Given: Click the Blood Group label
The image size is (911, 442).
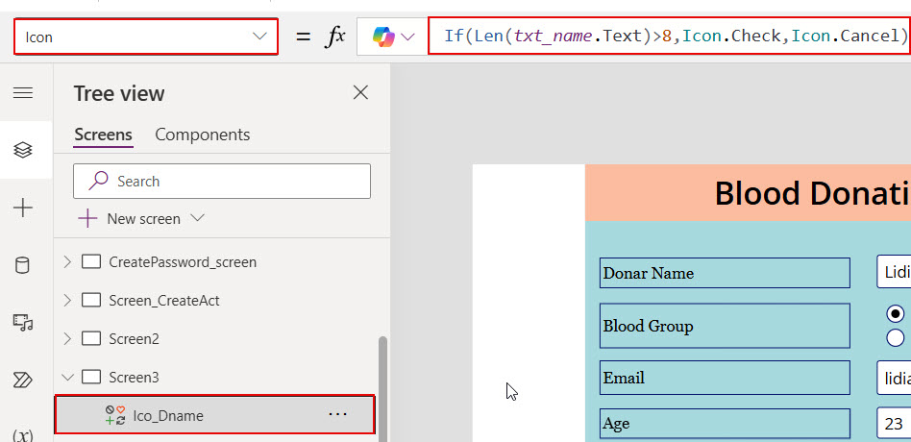Looking at the screenshot, I should (x=726, y=326).
